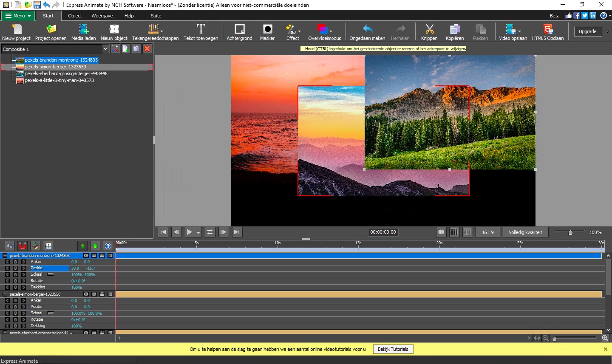The height and width of the screenshot is (364, 612).
Task: Click the Bekijk Tutorials button
Action: (x=393, y=349)
